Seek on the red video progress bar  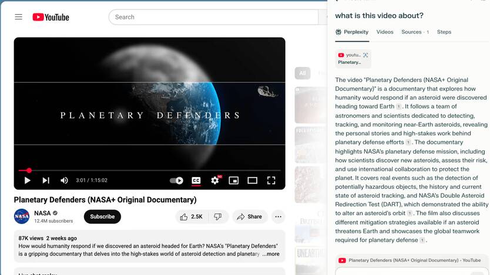pyautogui.click(x=149, y=171)
